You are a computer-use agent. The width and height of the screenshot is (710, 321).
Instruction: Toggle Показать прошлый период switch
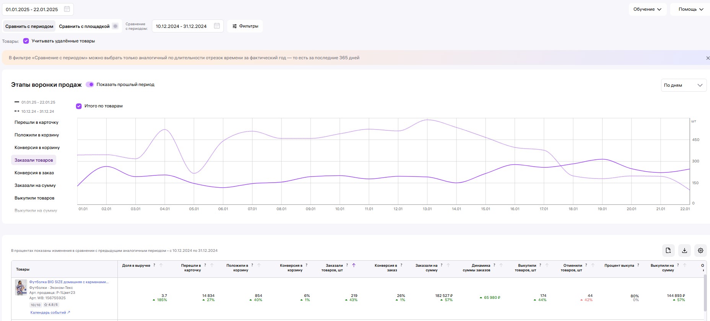[90, 84]
